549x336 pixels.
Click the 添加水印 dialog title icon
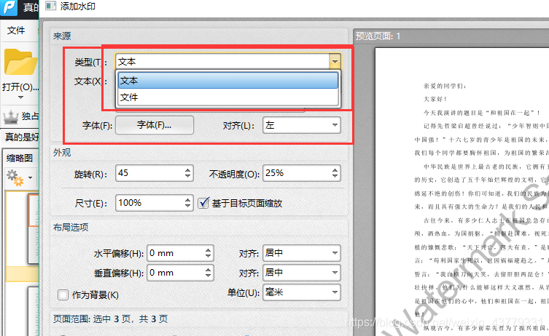tap(51, 6)
